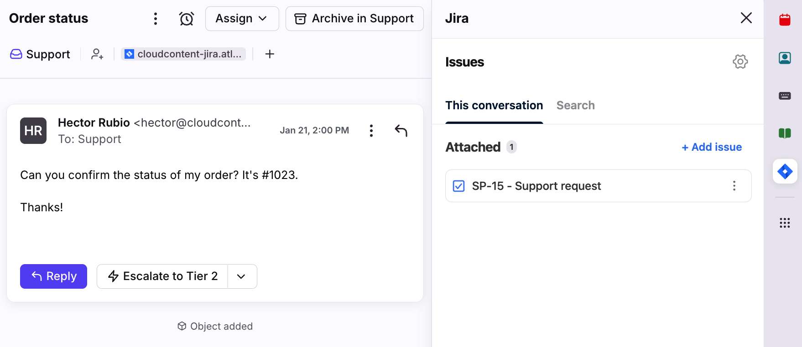This screenshot has height=347, width=802.
Task: Select the Jira diamond sidebar icon
Action: [785, 172]
